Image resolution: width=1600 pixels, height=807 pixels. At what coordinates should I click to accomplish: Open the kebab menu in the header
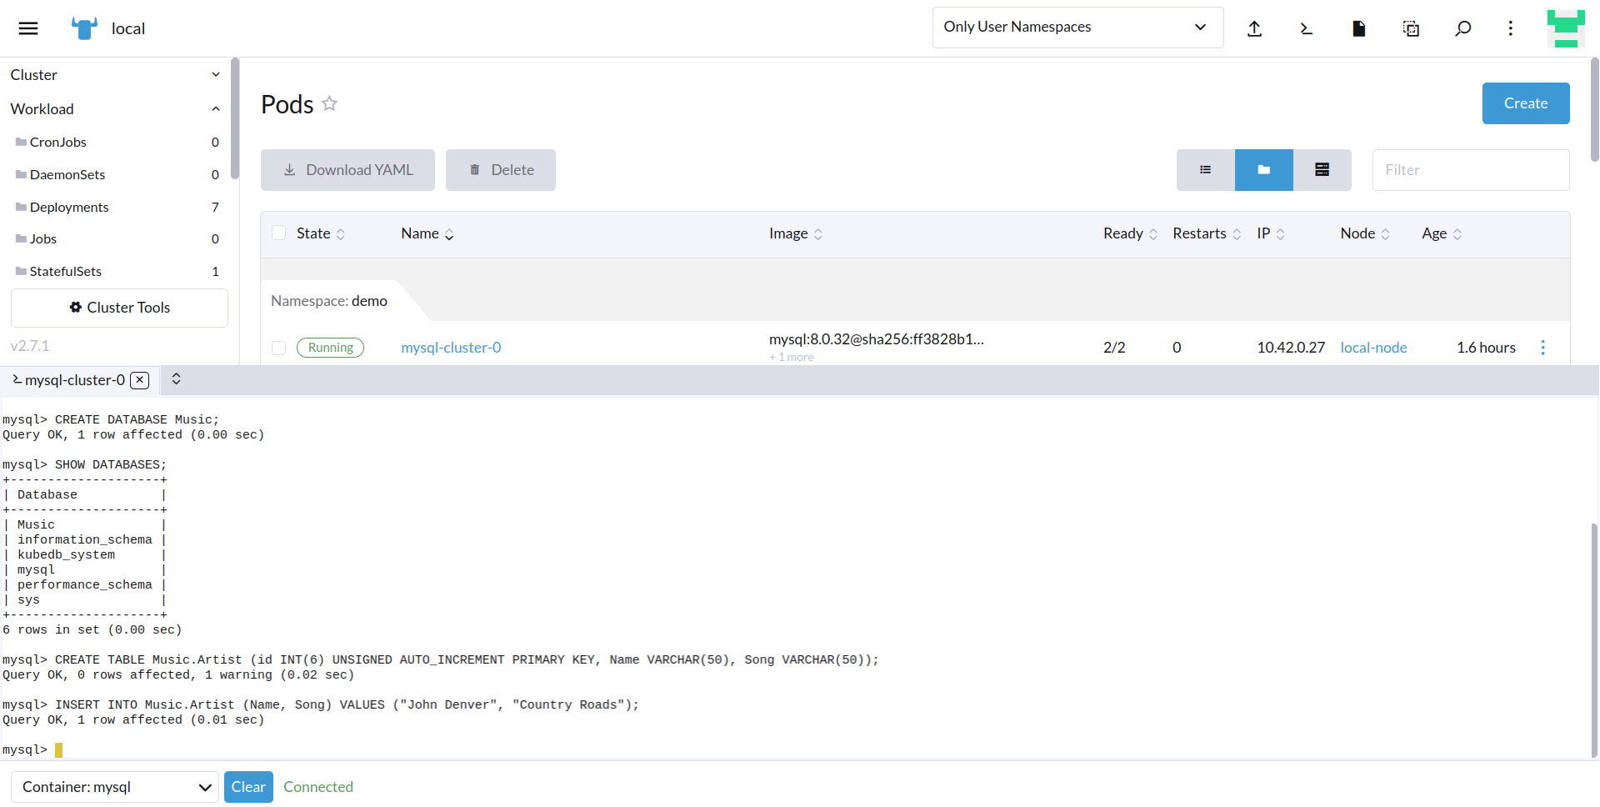click(1509, 28)
